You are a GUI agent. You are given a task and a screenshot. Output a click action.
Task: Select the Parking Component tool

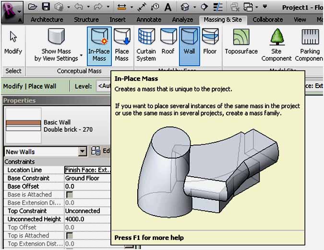[309, 45]
